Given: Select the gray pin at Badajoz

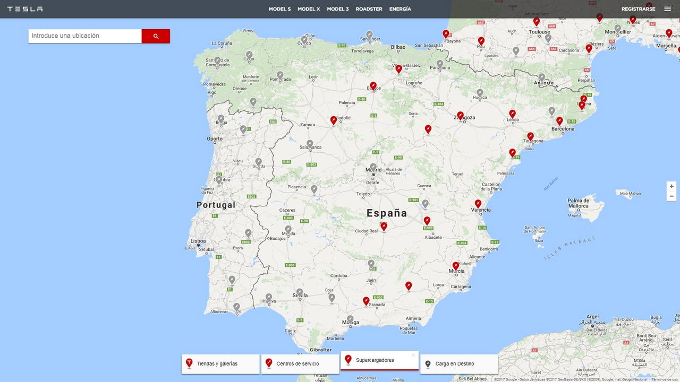Looking at the screenshot, I should [288, 230].
